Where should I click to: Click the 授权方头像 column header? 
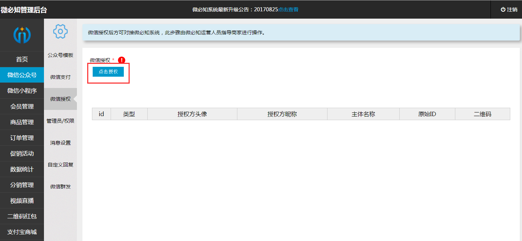pyautogui.click(x=192, y=114)
